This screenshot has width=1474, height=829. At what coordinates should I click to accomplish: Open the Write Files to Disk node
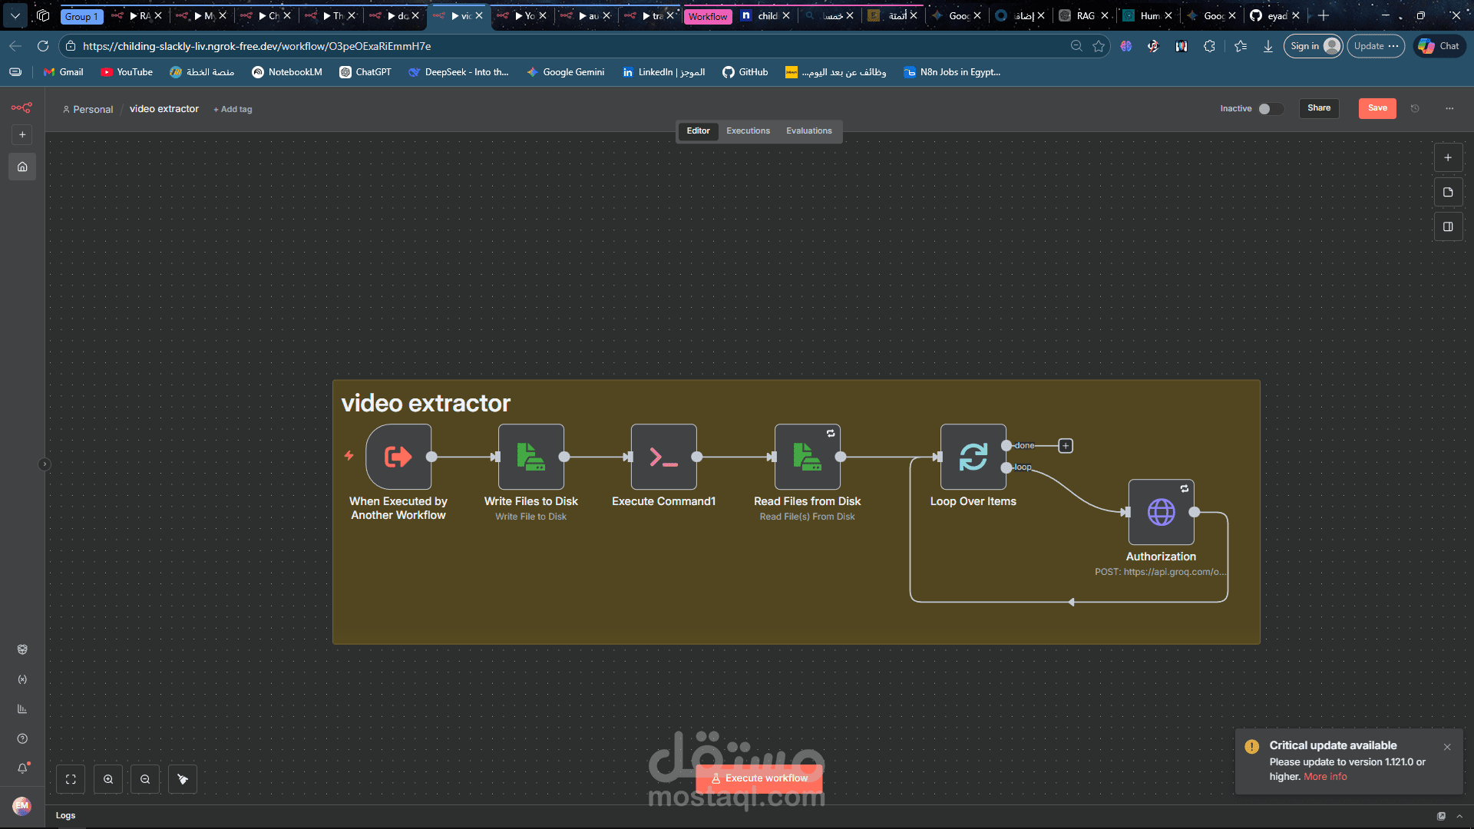tap(530, 457)
